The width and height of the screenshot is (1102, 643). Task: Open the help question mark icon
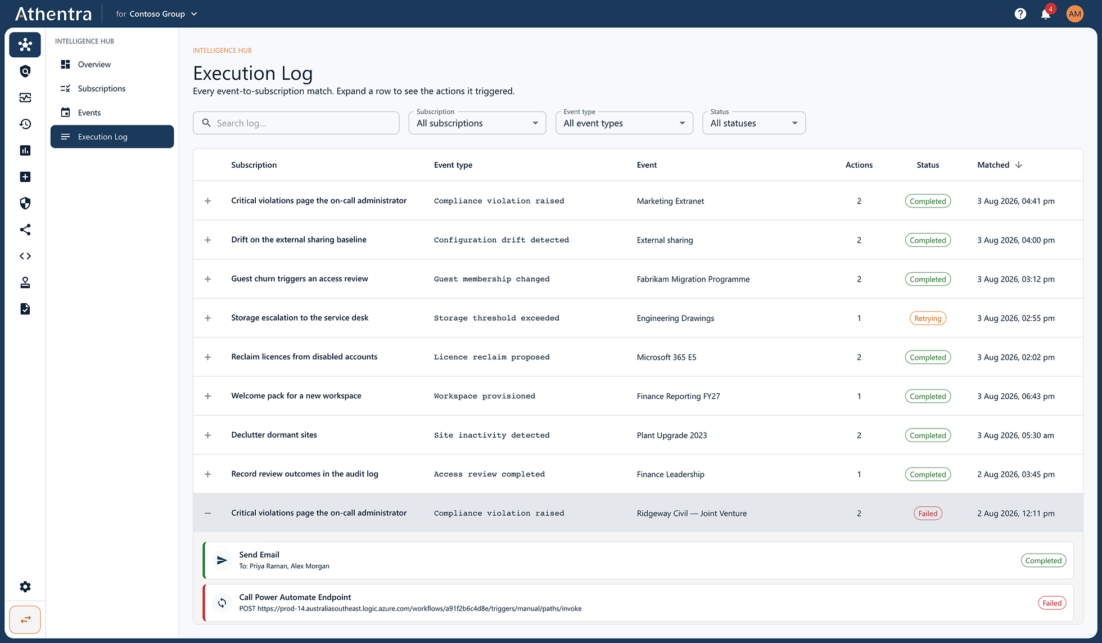point(1020,14)
